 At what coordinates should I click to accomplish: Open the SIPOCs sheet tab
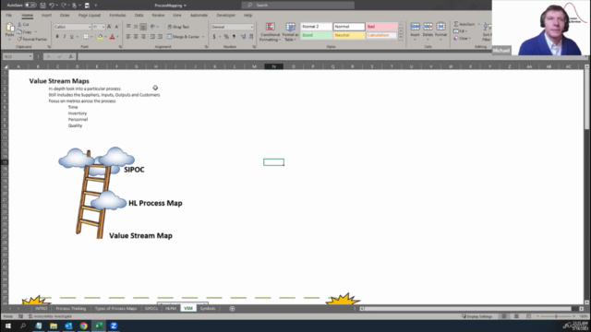151,309
